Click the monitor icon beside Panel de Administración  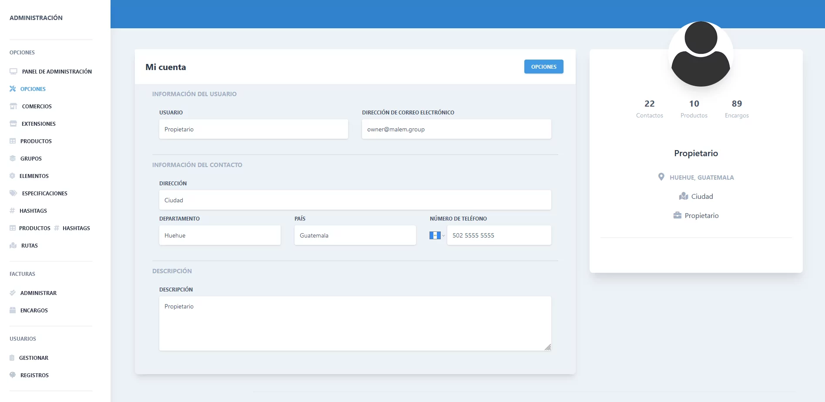pos(13,71)
